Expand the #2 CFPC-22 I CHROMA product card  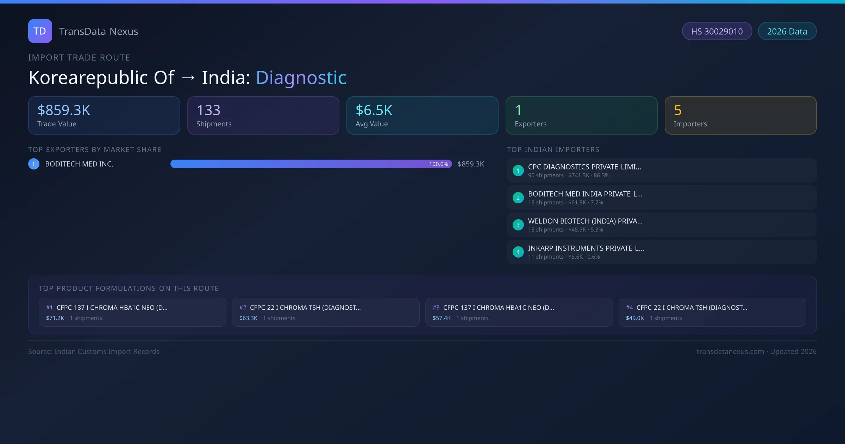[325, 312]
